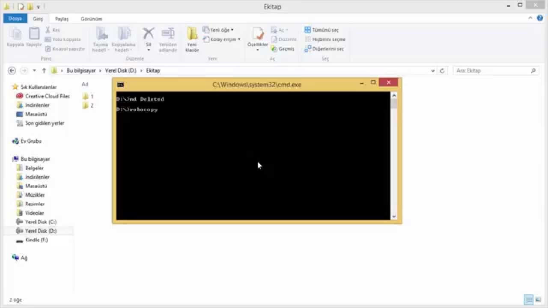Open Resimler in the sidebar
Screen dimensions: 548x308
click(x=30, y=204)
